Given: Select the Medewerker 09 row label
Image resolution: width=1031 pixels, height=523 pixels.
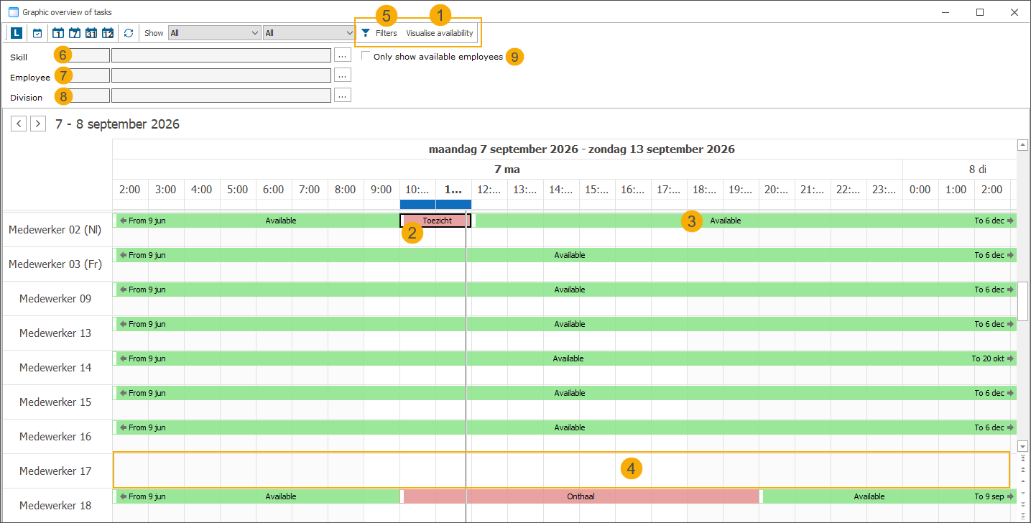Looking at the screenshot, I should (55, 299).
